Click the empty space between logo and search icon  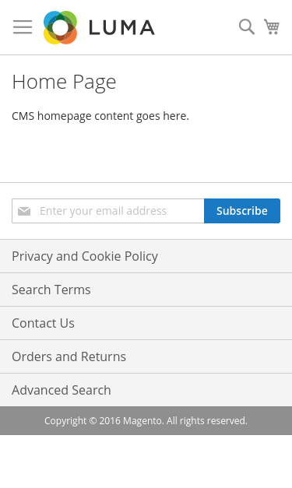pos(196,27)
